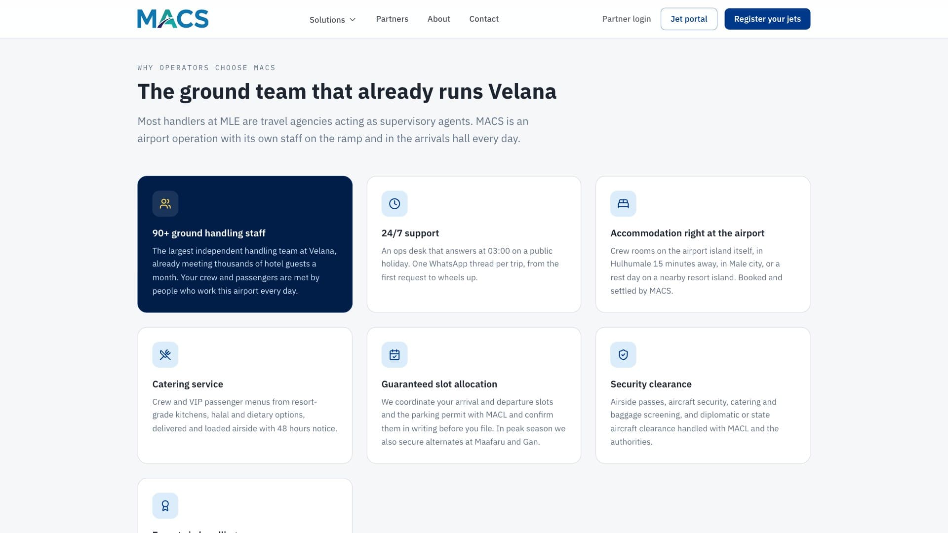Click the award ribbon icon on bottom card

pos(165,506)
